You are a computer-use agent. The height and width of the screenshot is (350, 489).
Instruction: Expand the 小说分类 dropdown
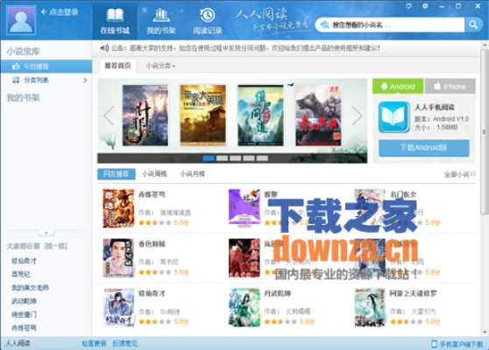(161, 66)
